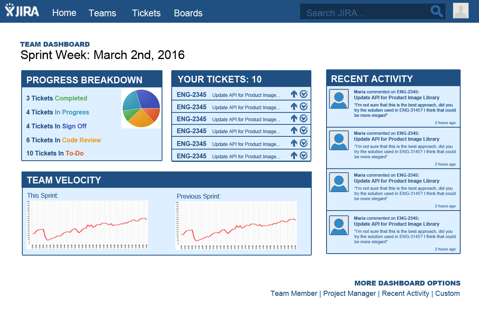The image size is (479, 319).
Task: Click the avatar in the last activity item
Action: [x=339, y=225]
